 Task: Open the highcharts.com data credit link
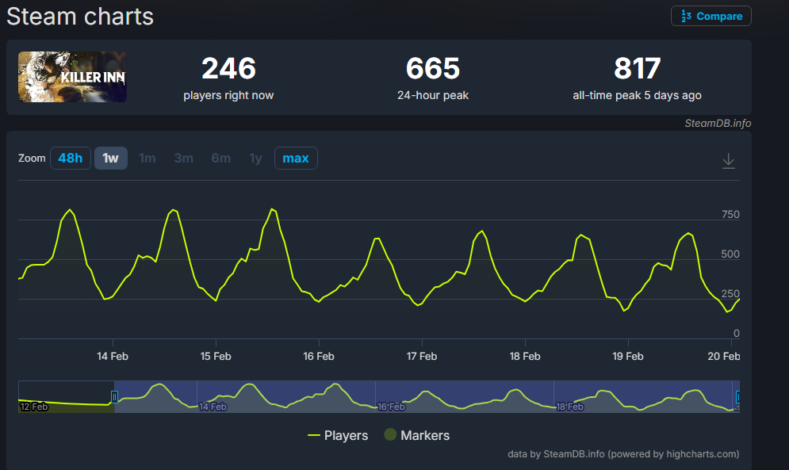pyautogui.click(x=623, y=454)
